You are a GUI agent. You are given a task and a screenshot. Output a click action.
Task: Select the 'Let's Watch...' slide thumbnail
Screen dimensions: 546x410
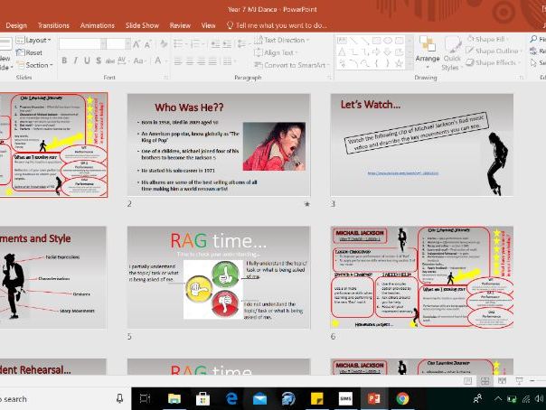pos(421,144)
